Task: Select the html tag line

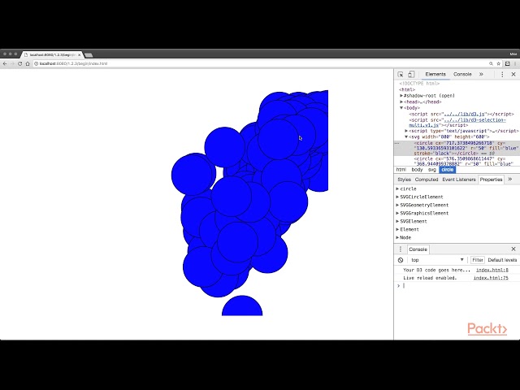Action: tap(407, 90)
